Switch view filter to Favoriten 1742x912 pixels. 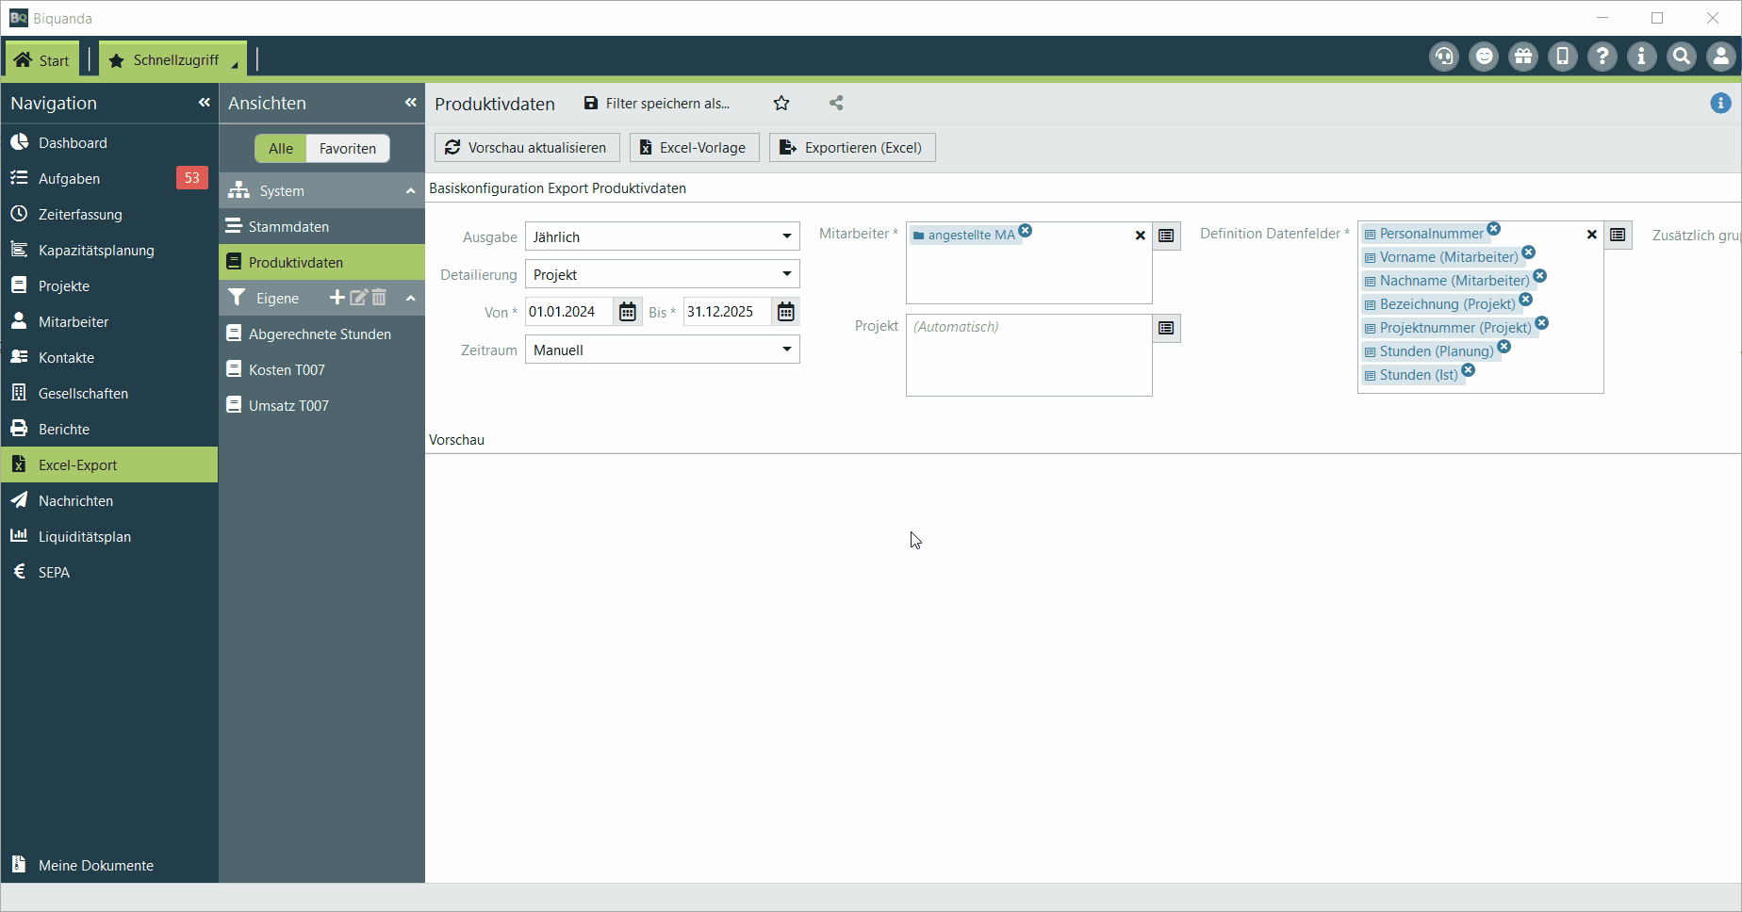tap(347, 149)
